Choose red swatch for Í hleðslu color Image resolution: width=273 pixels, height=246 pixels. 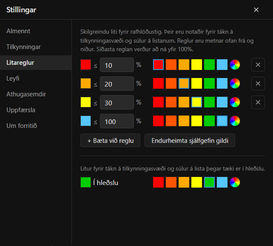[158, 182]
